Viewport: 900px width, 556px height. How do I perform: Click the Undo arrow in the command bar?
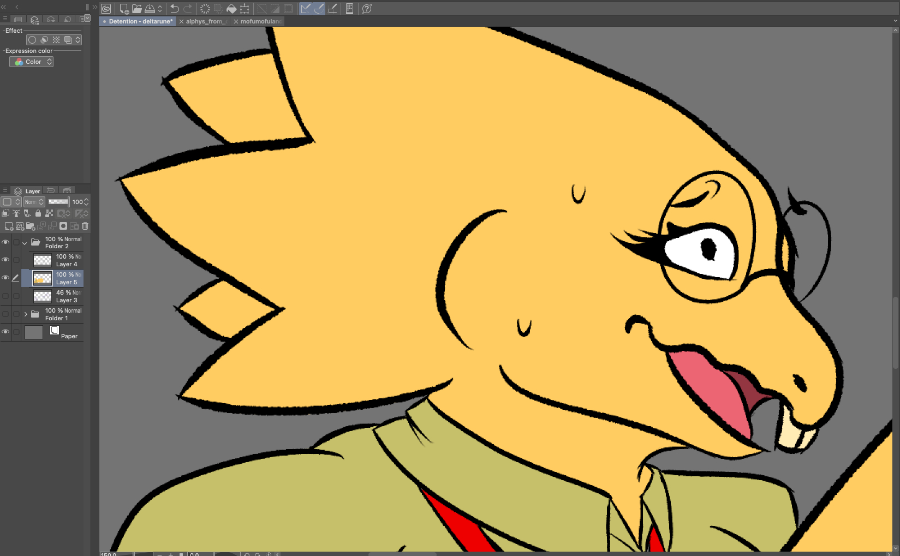[175, 9]
